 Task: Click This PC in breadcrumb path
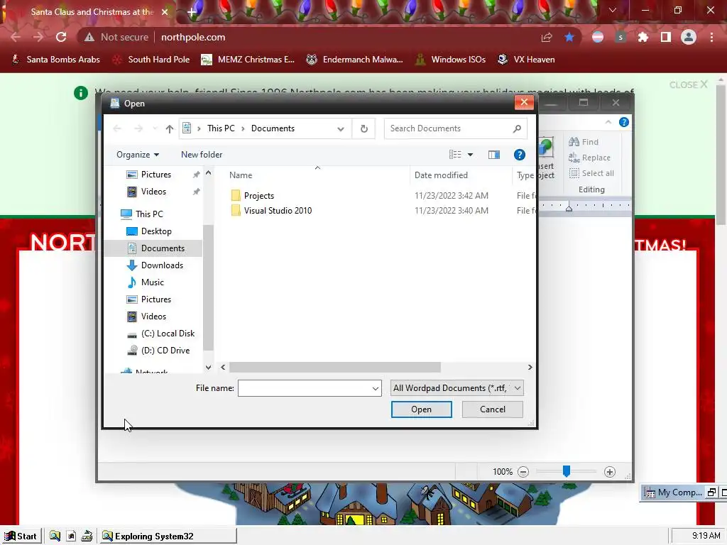coord(222,128)
